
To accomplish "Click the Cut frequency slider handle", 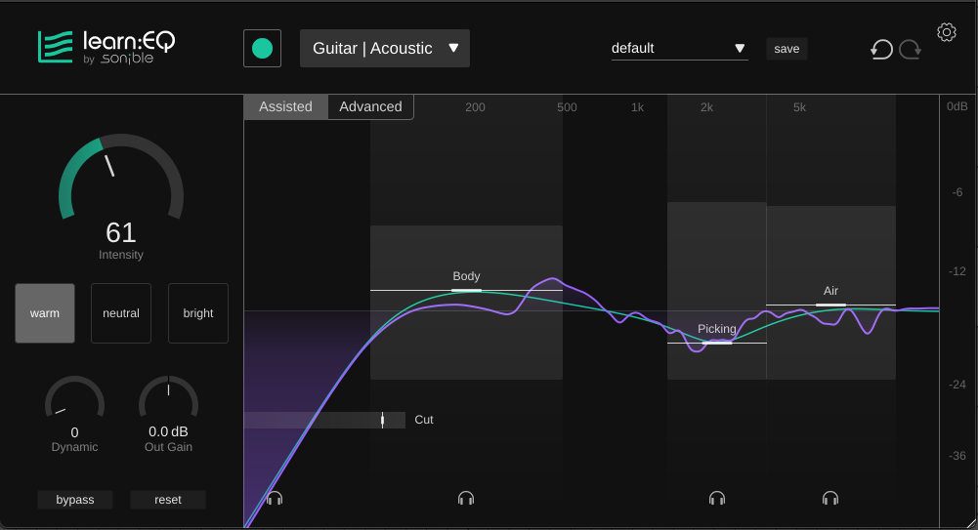I will click(x=382, y=420).
